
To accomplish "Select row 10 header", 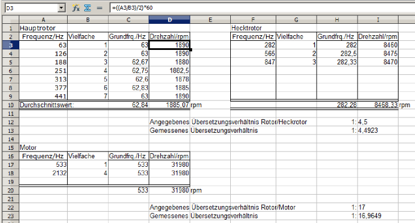I will pyautogui.click(x=11, y=105).
